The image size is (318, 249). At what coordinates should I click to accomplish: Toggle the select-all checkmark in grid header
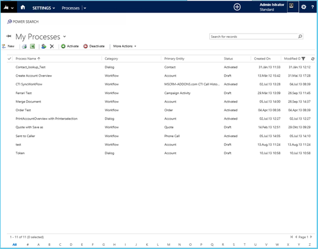coord(9,59)
